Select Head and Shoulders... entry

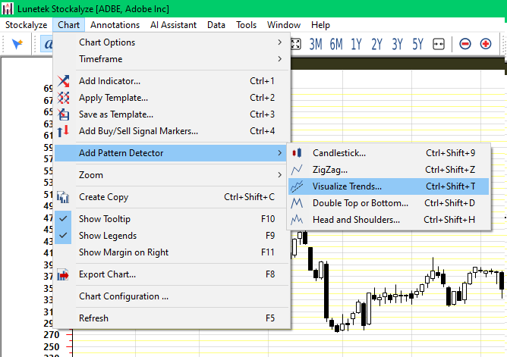click(x=389, y=220)
